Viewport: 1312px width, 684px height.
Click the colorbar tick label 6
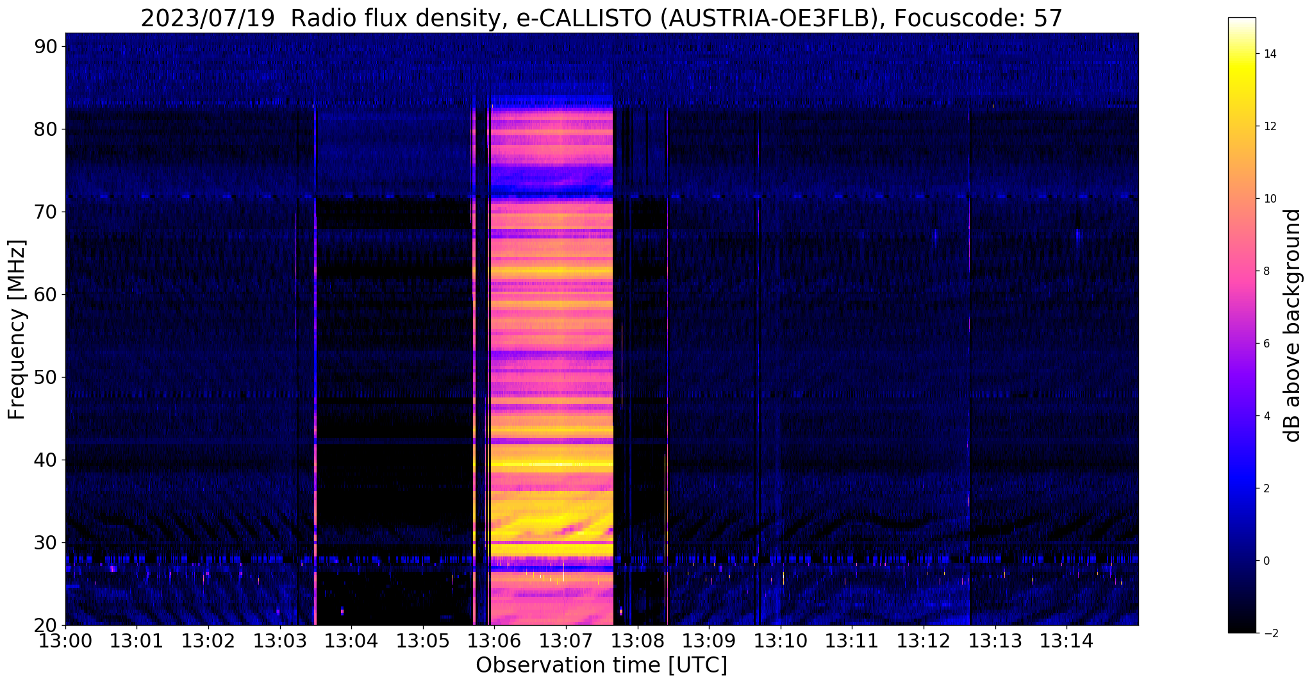point(1266,344)
